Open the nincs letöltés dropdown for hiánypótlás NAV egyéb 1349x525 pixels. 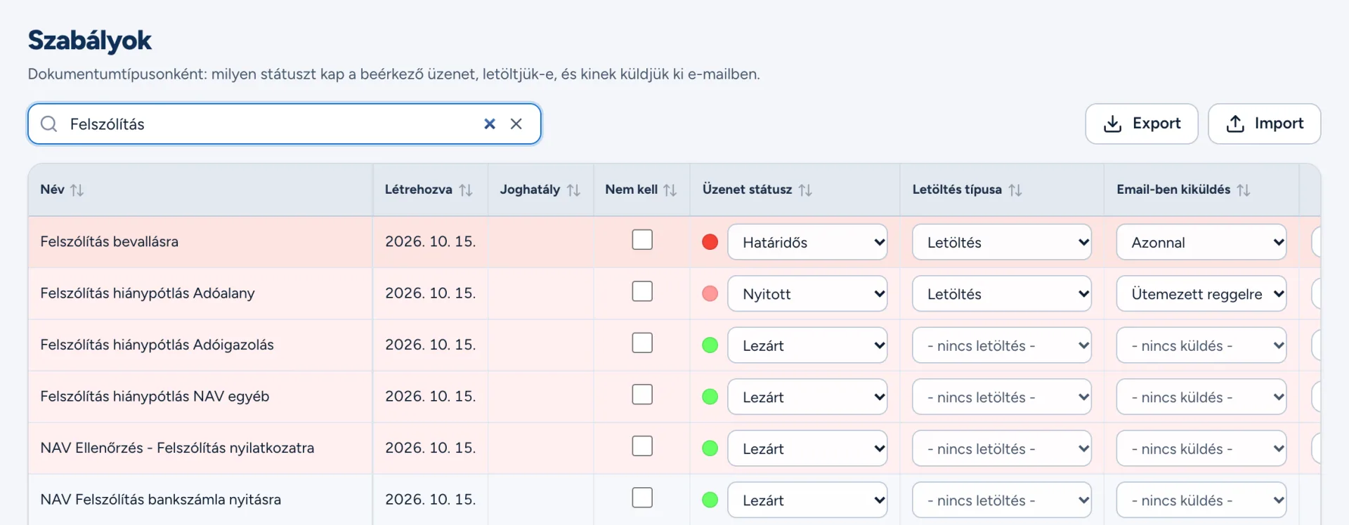pyautogui.click(x=1002, y=397)
